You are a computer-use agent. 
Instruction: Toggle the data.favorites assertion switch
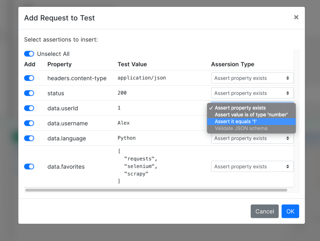coord(29,166)
